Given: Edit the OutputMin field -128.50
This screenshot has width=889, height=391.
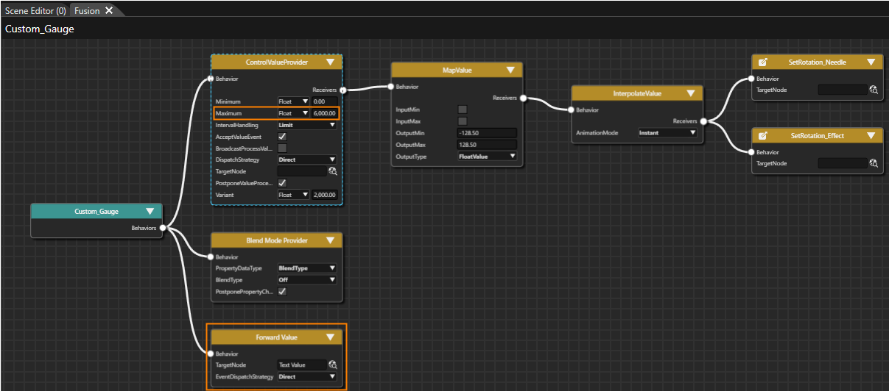Looking at the screenshot, I should click(x=487, y=133).
